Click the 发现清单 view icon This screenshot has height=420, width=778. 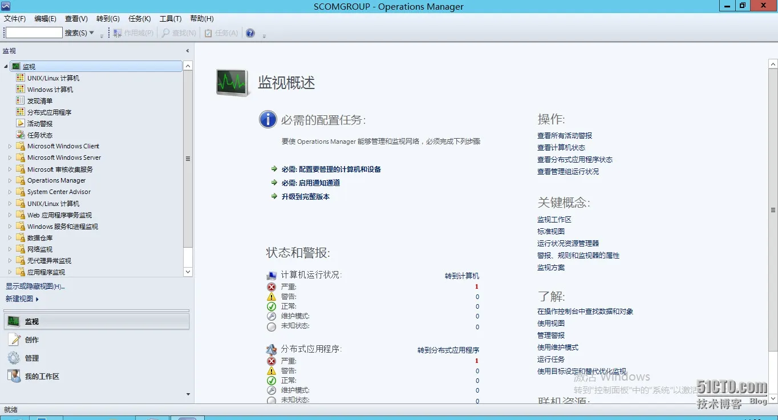20,100
